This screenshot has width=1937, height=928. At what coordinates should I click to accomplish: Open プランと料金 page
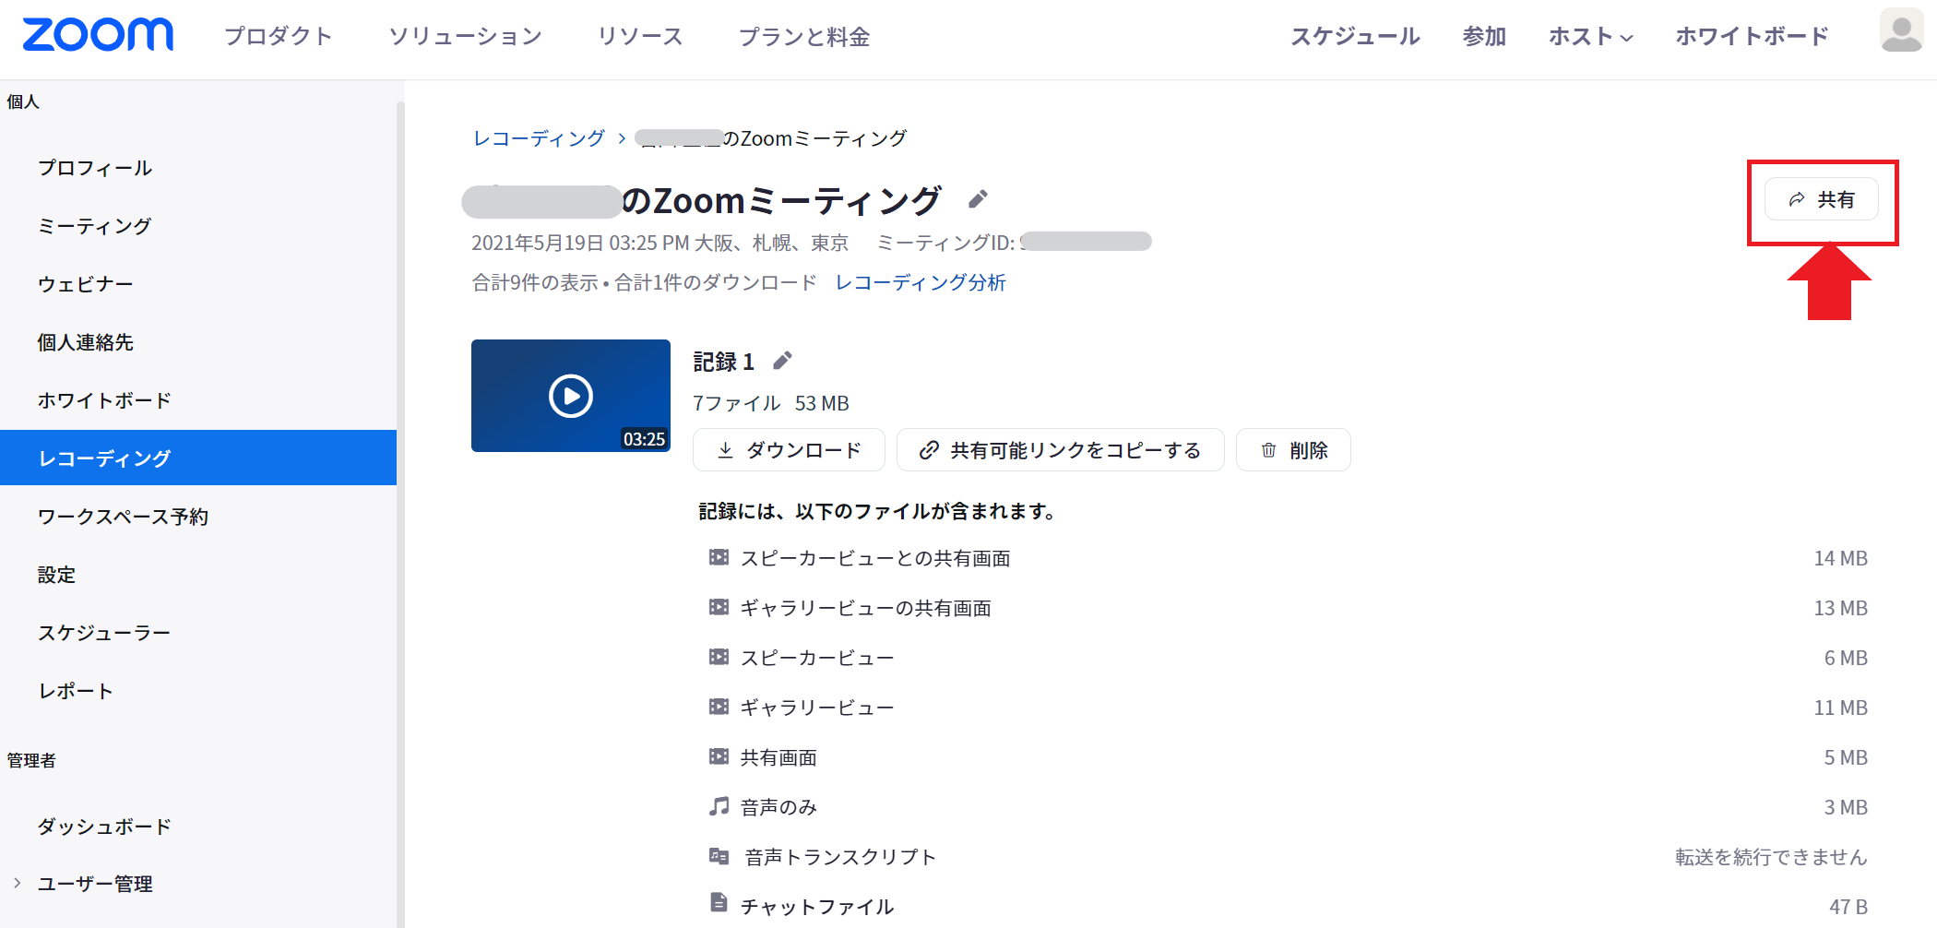[x=804, y=36]
